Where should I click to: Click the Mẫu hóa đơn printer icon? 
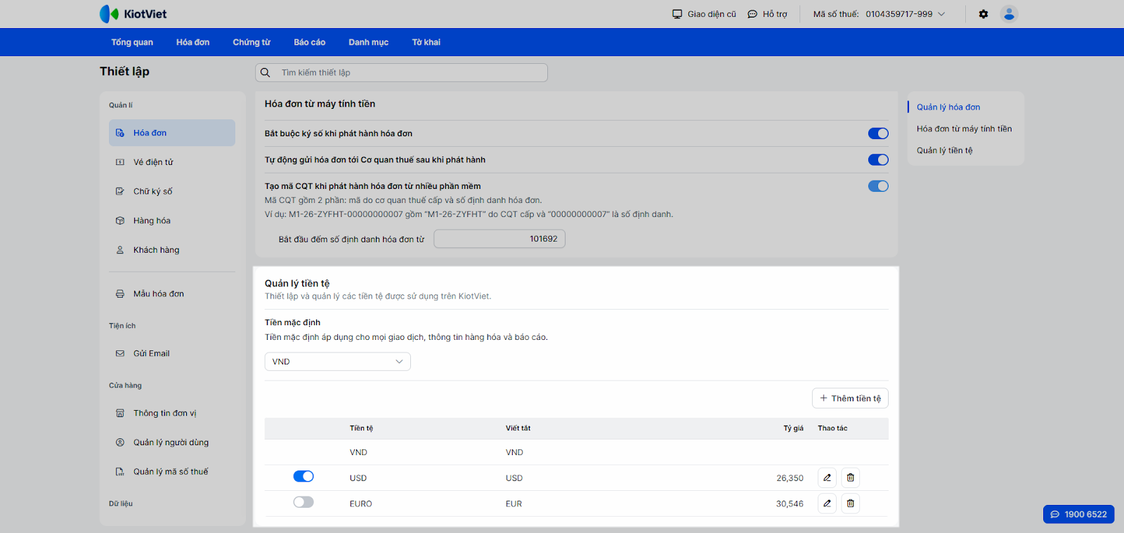point(120,294)
